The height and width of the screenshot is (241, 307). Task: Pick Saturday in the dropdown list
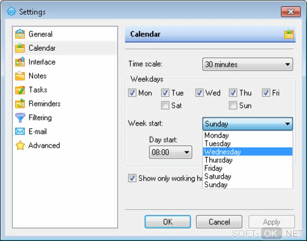click(x=247, y=176)
